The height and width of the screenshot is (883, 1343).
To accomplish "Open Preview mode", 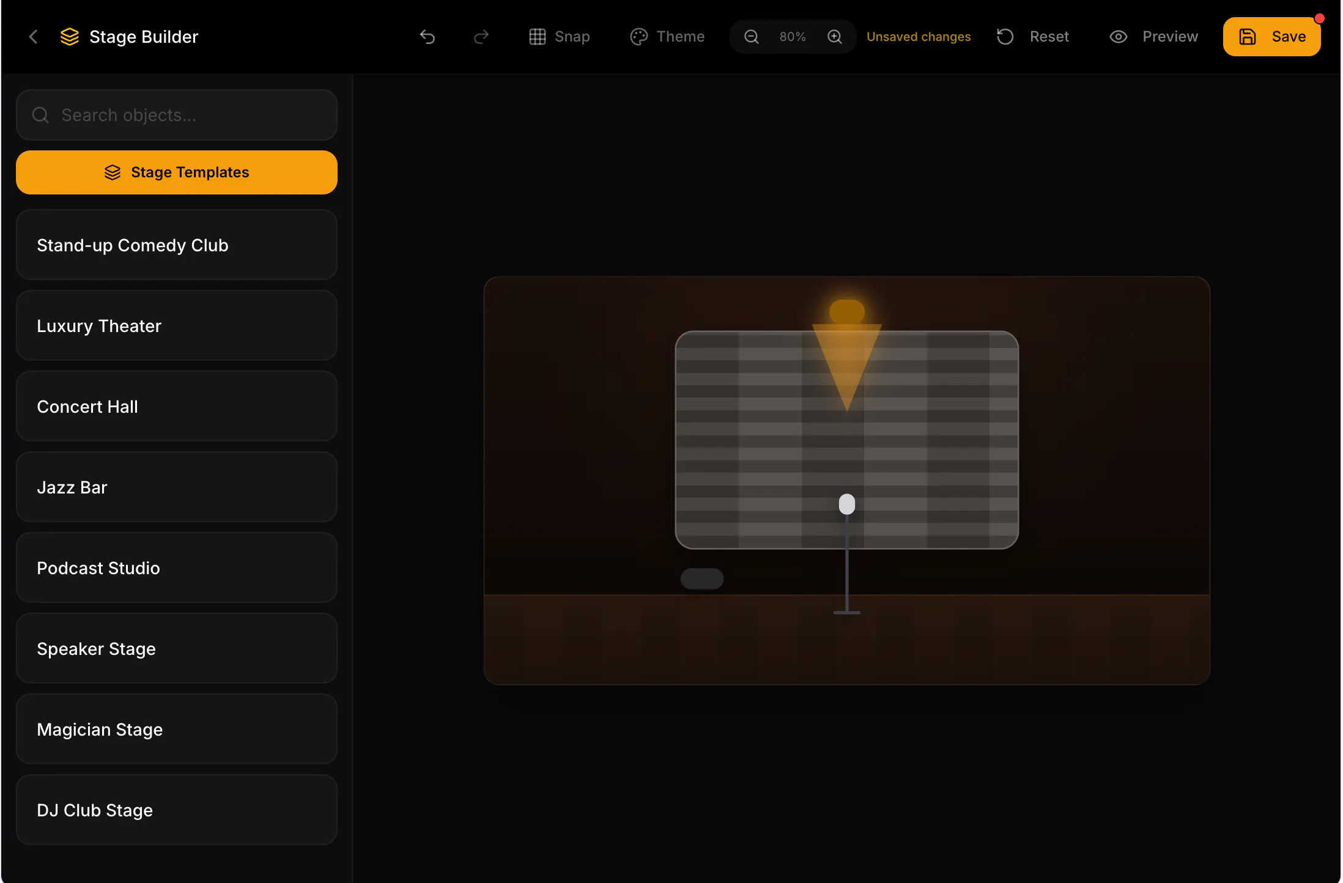I will (1153, 37).
